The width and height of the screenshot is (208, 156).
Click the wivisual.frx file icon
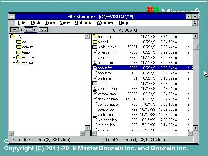point(95,57)
